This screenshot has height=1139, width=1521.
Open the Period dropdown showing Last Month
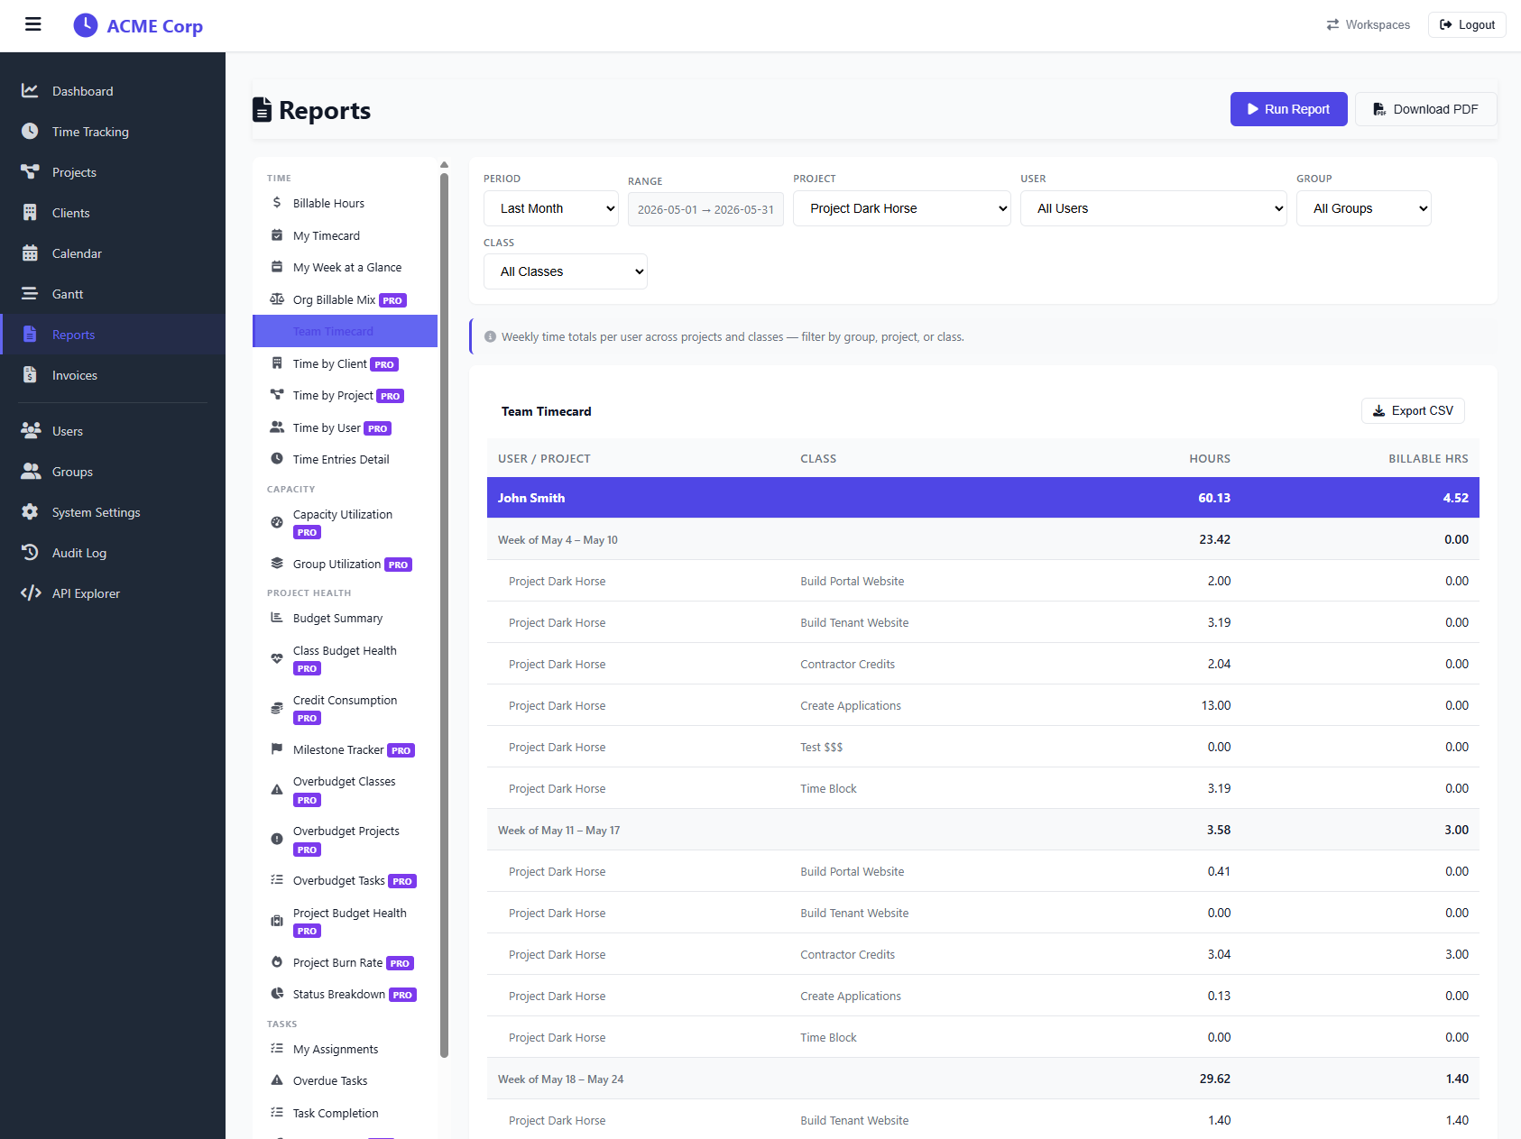[x=551, y=208]
